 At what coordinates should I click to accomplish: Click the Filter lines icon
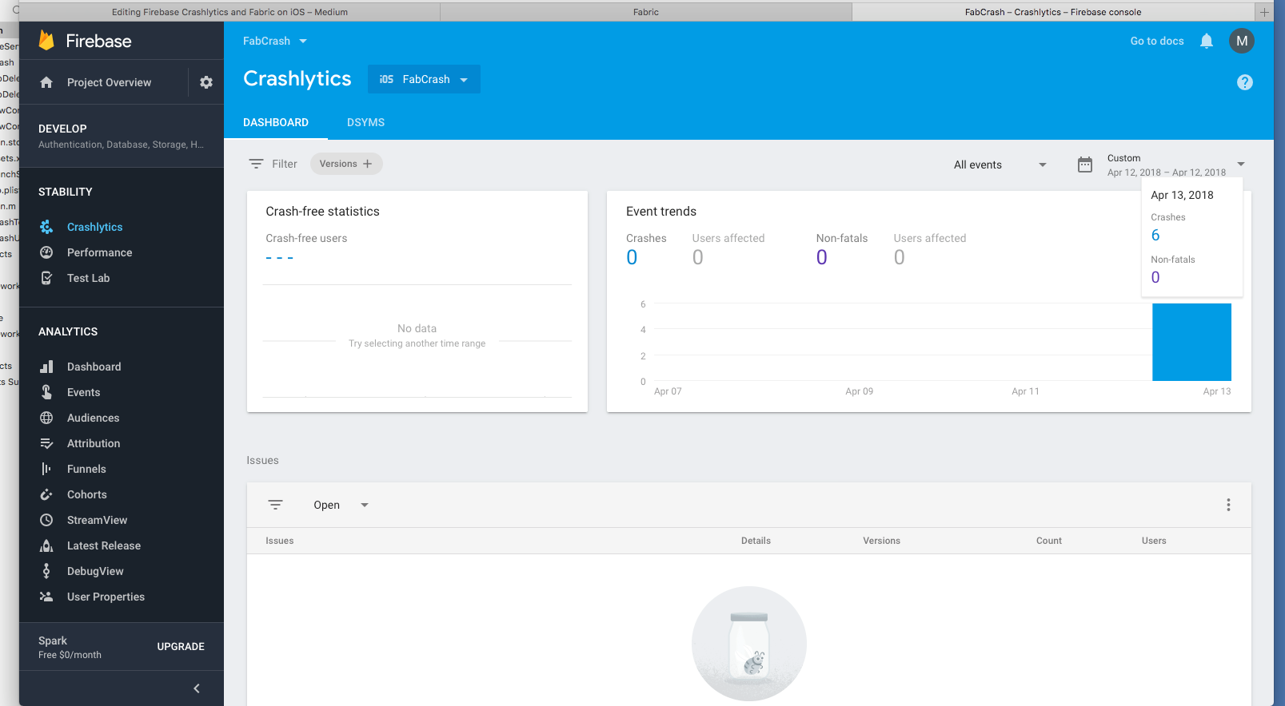[x=256, y=164]
